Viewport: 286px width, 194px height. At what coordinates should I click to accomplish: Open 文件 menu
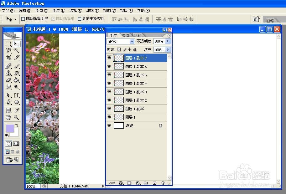pos(8,11)
